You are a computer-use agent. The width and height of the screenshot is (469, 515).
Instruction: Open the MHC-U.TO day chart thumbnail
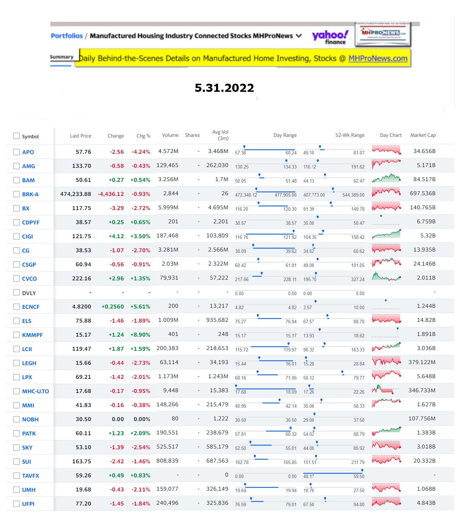point(386,389)
